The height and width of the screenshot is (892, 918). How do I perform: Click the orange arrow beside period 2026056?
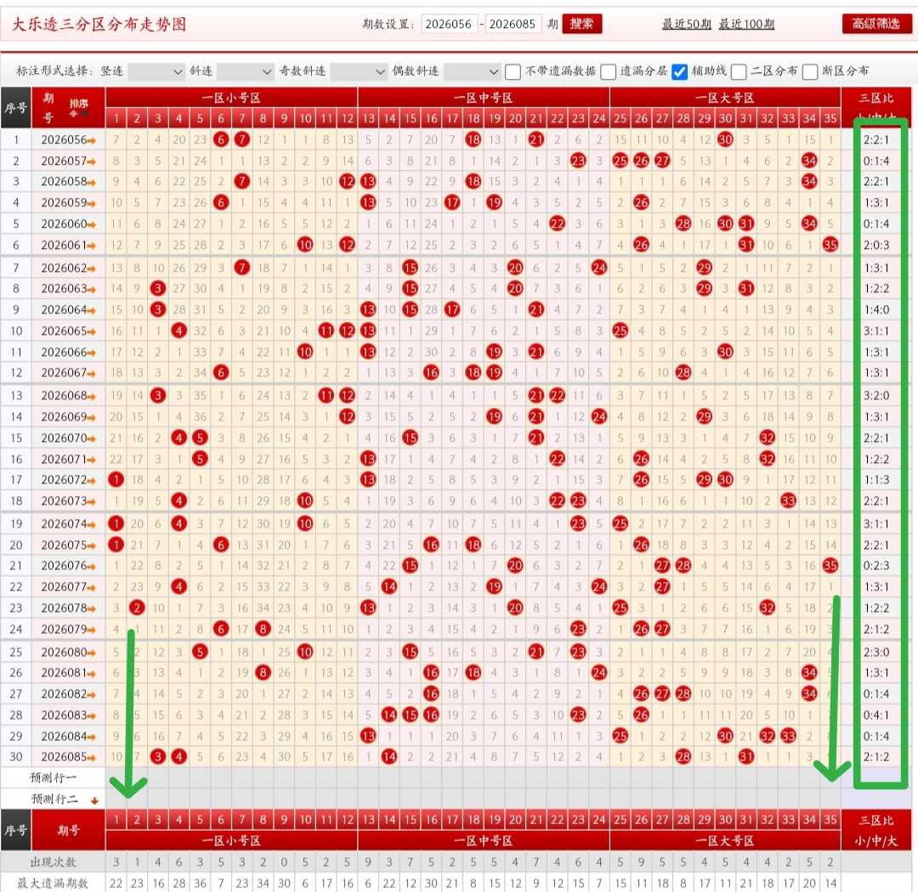92,140
